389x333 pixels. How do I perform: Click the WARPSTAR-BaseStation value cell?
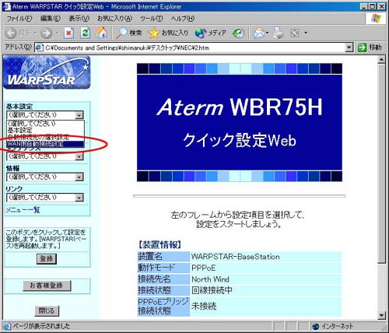265,257
